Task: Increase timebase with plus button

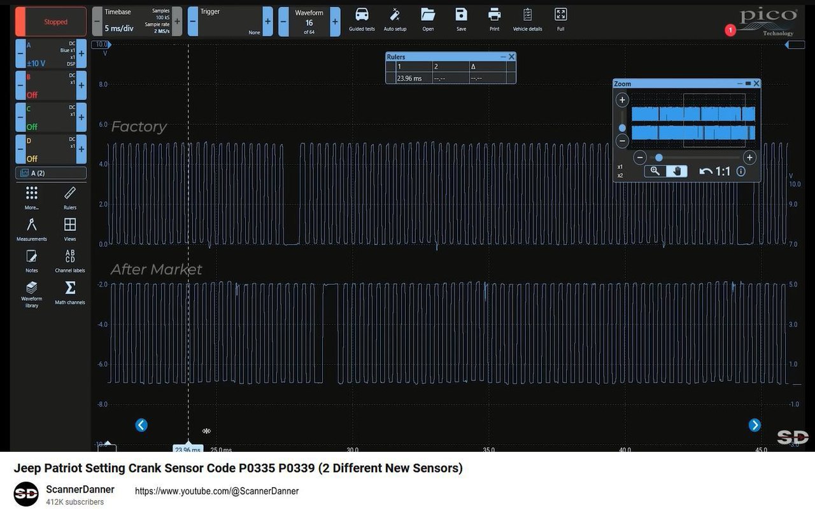Action: click(x=177, y=22)
